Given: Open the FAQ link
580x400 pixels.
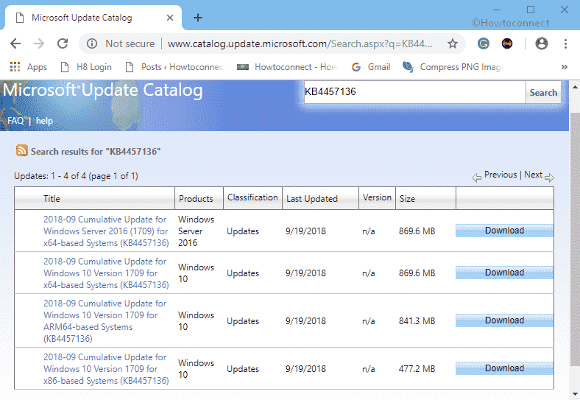Looking at the screenshot, I should click(15, 121).
